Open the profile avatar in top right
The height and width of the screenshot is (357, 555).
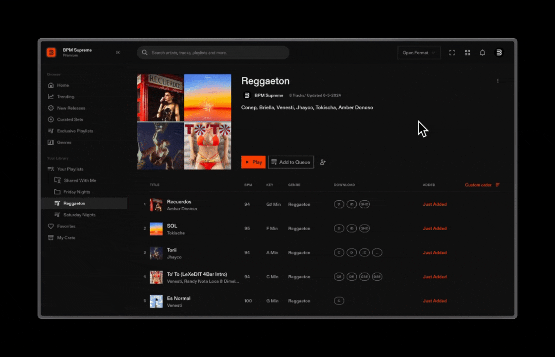click(499, 53)
